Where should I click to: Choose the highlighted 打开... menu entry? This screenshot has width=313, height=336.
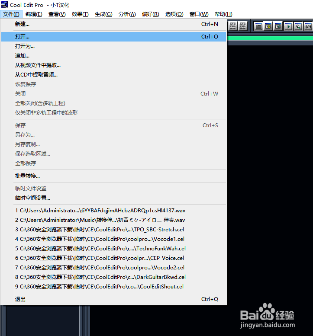point(114,37)
